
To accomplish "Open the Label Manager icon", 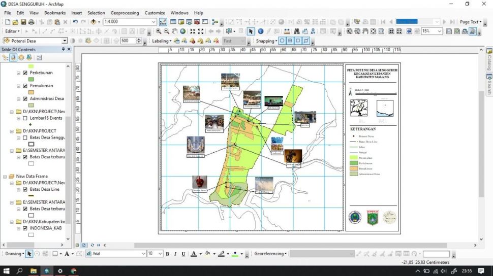I will (x=176, y=41).
